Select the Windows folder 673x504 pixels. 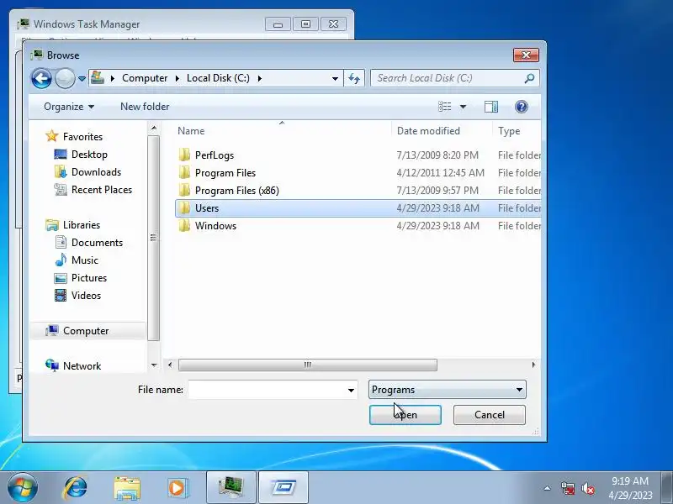[215, 226]
